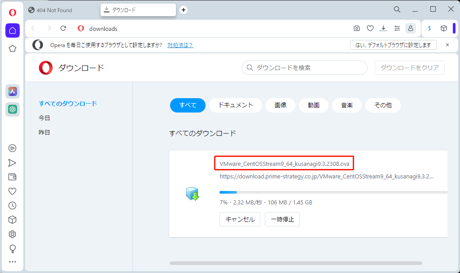
Task: Open a new tab with plus button
Action: point(184,10)
